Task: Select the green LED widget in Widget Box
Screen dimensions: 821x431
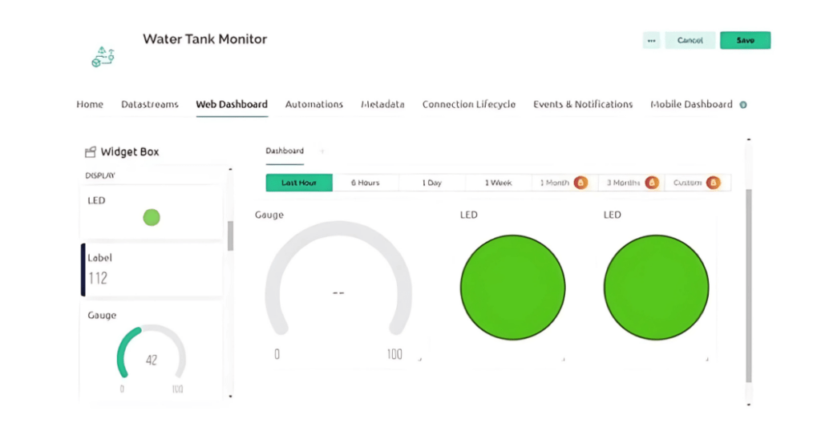Action: click(x=151, y=216)
